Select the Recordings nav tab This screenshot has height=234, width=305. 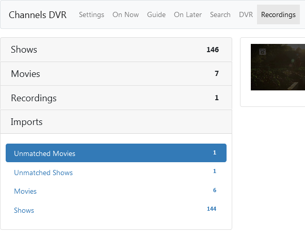pyautogui.click(x=278, y=14)
